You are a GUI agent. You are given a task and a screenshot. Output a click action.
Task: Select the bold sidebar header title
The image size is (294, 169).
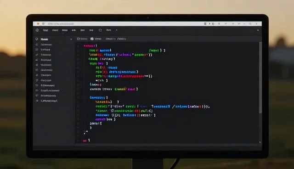pyautogui.click(x=44, y=39)
